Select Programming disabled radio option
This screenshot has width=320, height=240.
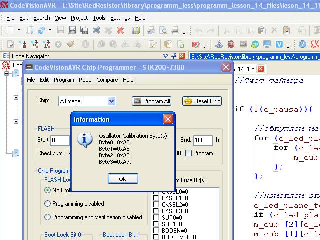pyautogui.click(x=48, y=204)
